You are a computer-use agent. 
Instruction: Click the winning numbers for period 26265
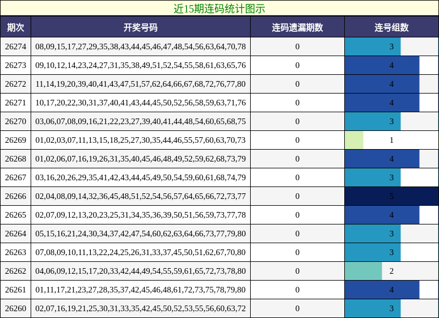point(141,215)
